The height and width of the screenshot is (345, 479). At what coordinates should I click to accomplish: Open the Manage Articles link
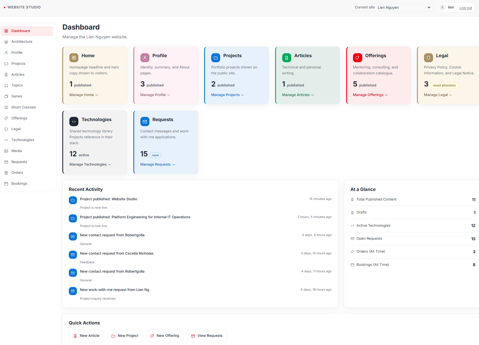pyautogui.click(x=298, y=95)
